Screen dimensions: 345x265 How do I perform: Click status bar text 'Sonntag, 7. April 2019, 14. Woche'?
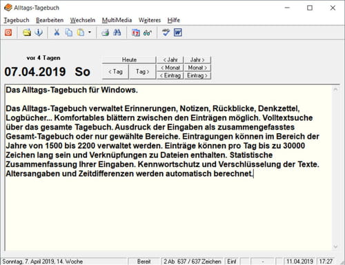pos(43,262)
